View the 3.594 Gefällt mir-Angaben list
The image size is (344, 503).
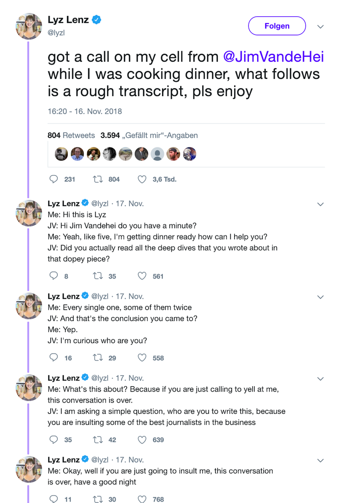coord(149,135)
